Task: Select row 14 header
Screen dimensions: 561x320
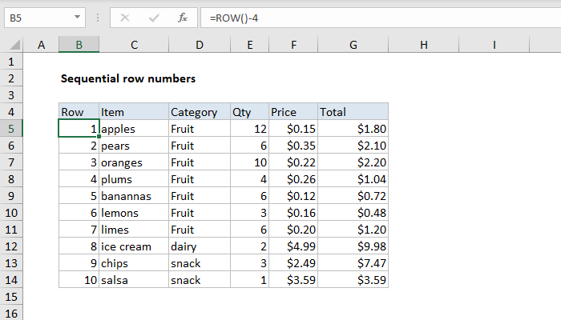Action: (x=11, y=280)
